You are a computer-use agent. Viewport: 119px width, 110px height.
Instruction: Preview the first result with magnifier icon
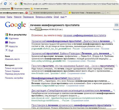click(x=114, y=41)
